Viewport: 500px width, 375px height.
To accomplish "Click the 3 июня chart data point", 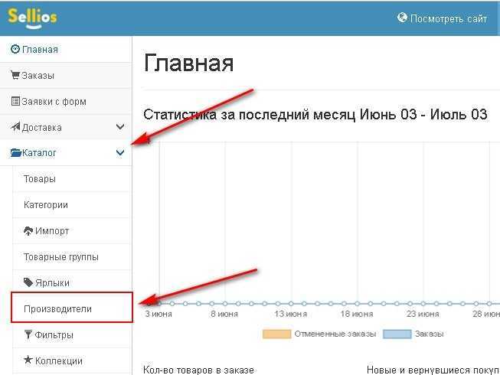I will tap(159, 304).
